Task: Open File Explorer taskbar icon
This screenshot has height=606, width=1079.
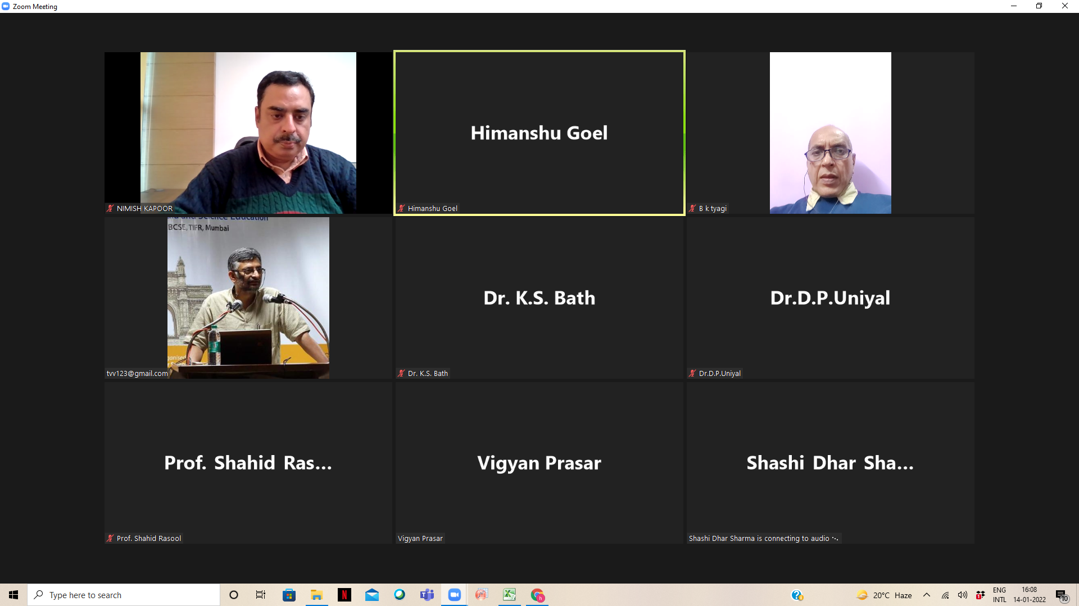Action: 317,595
